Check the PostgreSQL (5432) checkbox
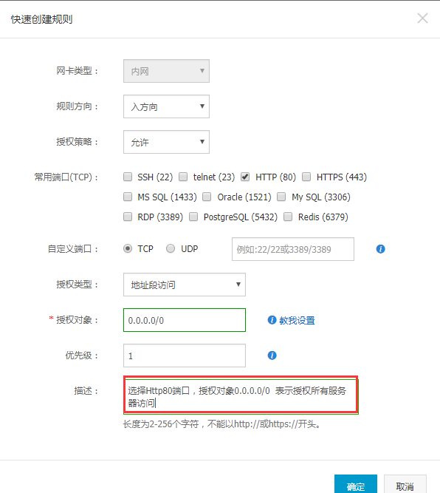 pos(193,217)
